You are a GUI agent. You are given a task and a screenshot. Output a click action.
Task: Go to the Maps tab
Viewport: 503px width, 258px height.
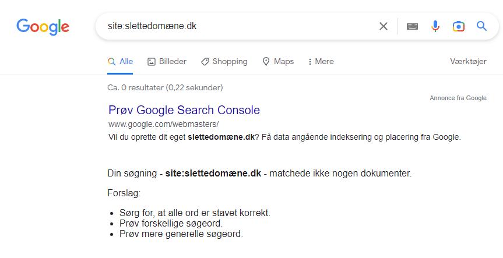click(x=278, y=62)
